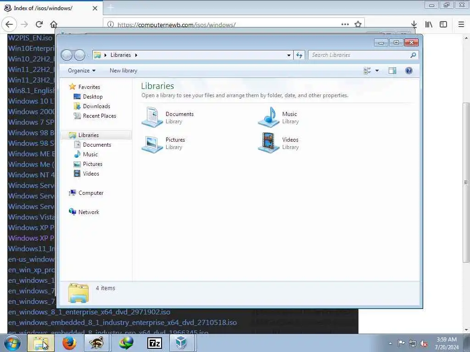The height and width of the screenshot is (352, 470).
Task: Click the search magnifier in Explorer
Action: 413,55
